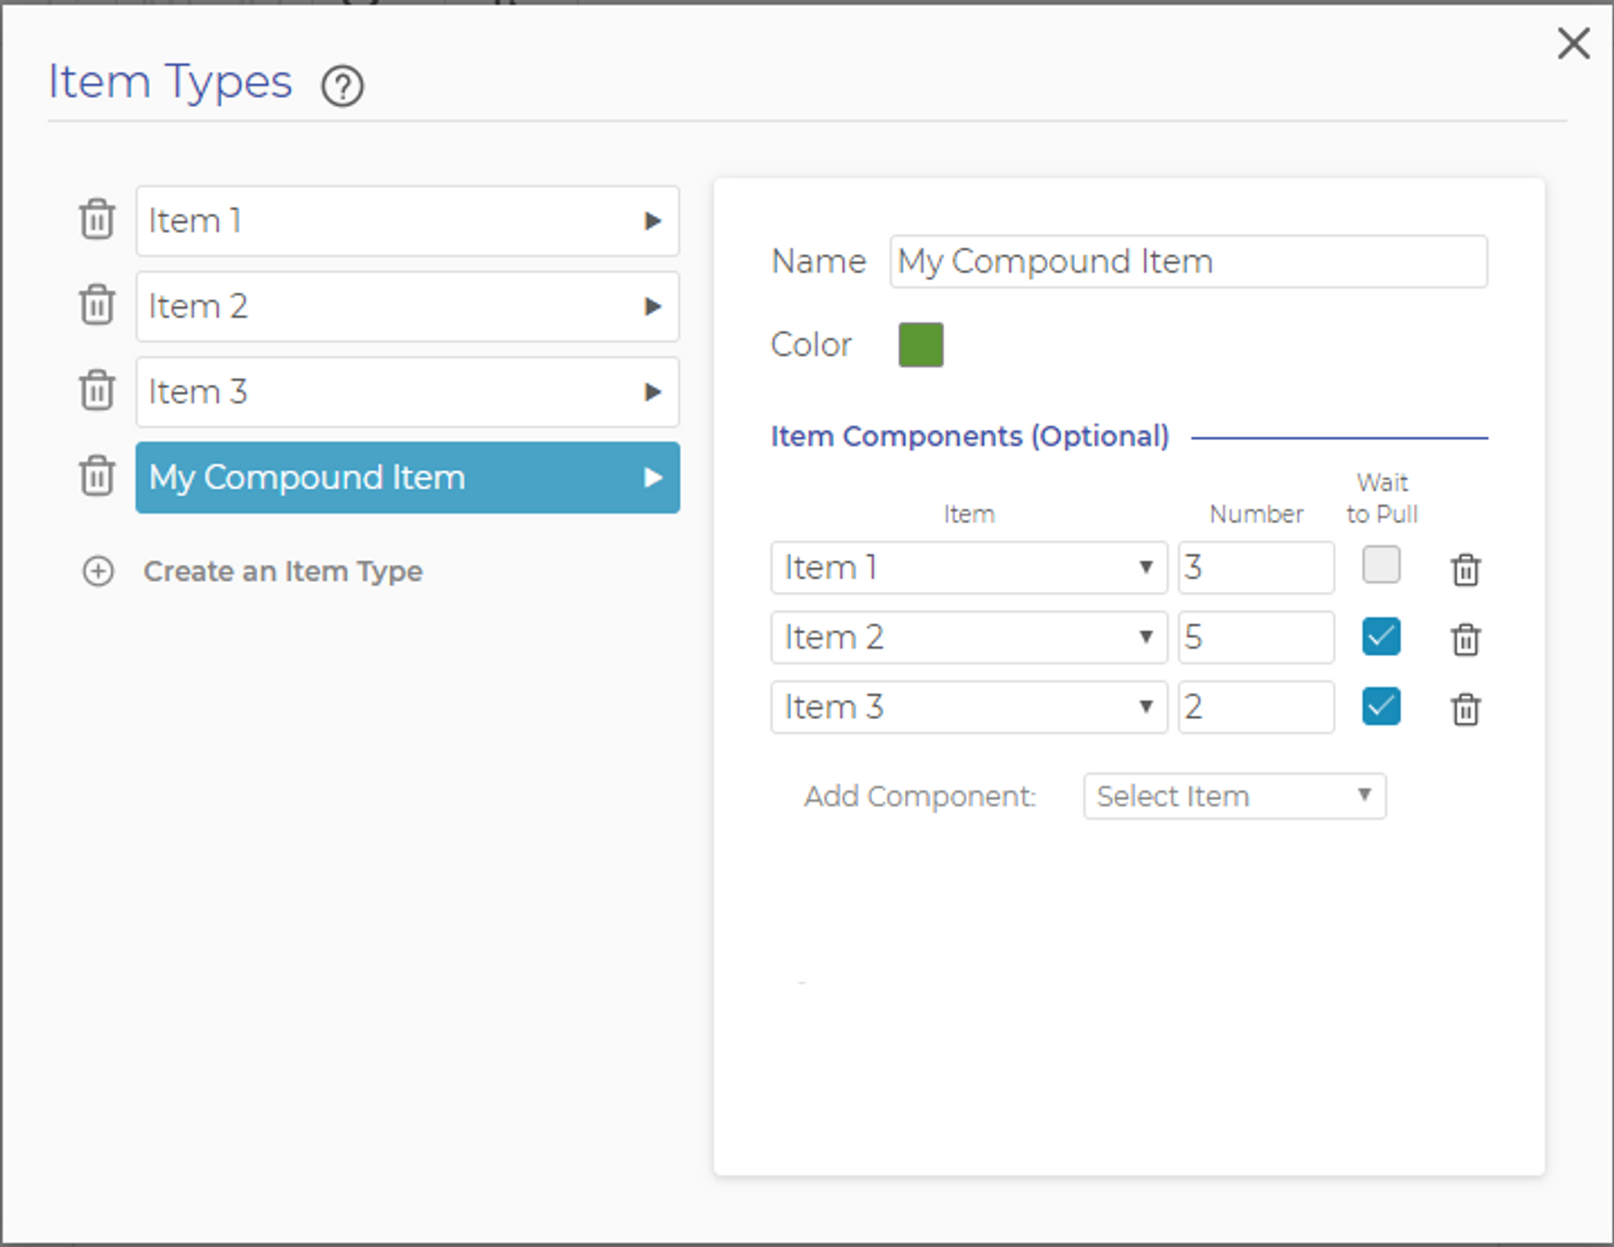Select My Compound Item in the list
Image resolution: width=1614 pixels, height=1247 pixels.
pos(407,478)
